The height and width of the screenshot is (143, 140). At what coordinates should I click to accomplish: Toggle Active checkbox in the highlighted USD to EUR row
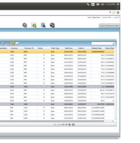point(44,51)
